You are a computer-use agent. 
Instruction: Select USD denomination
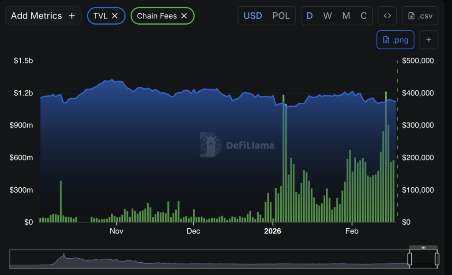(252, 15)
